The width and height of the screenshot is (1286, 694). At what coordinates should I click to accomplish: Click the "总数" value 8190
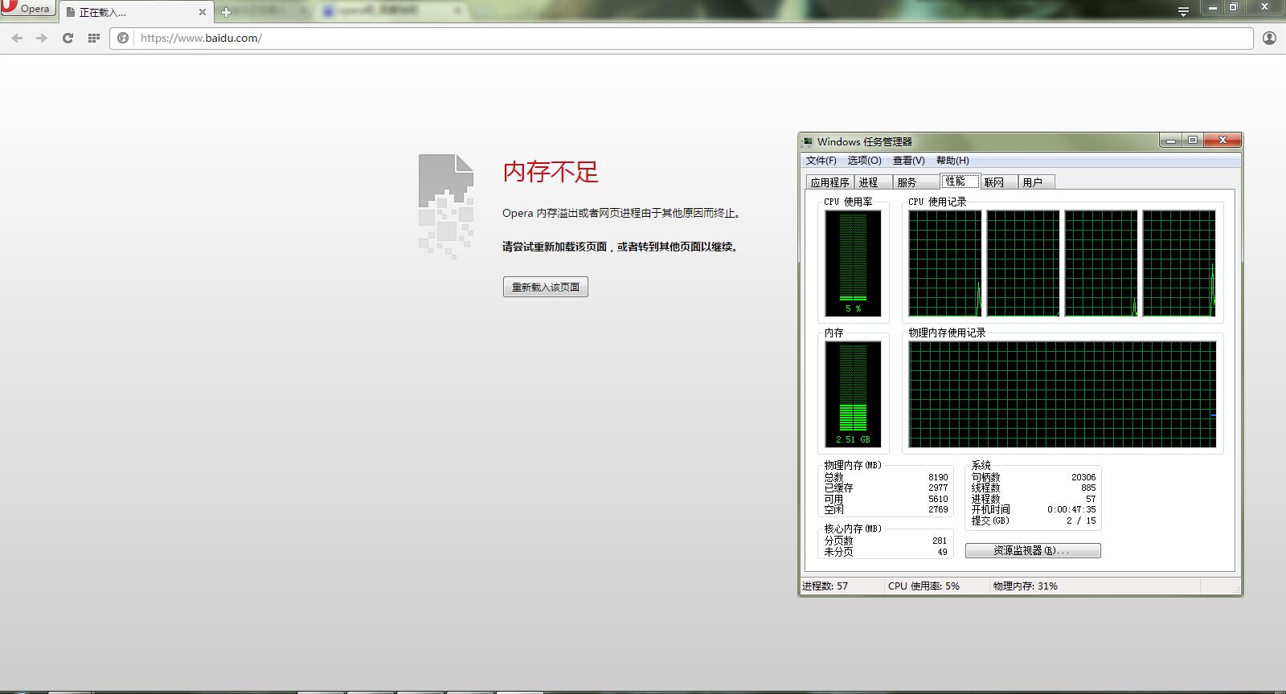pyautogui.click(x=938, y=477)
